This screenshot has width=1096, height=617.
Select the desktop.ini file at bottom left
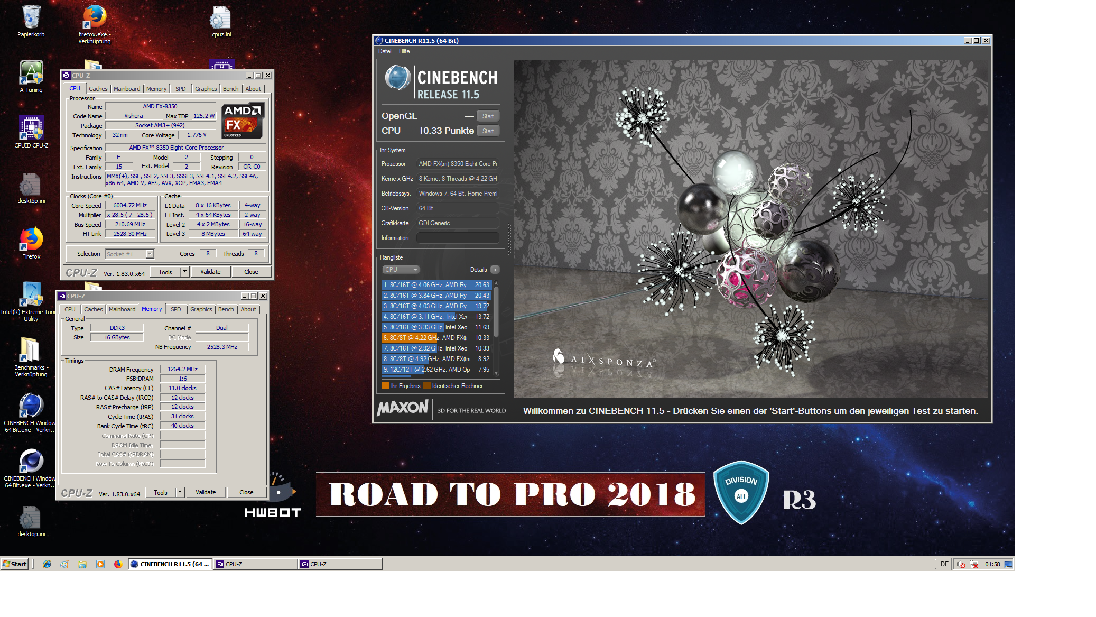pos(31,521)
